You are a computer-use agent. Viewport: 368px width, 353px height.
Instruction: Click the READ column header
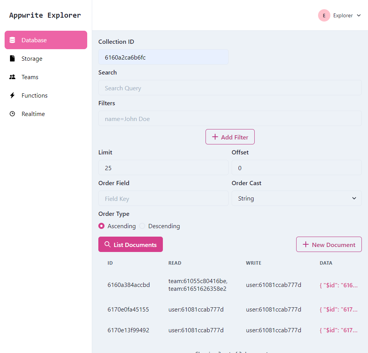point(175,263)
